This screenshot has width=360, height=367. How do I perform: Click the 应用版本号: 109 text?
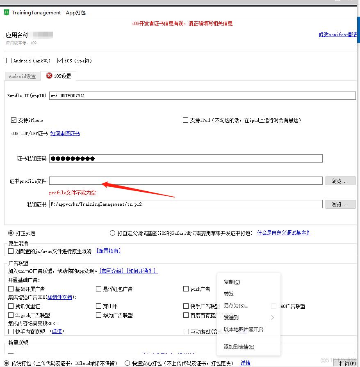[x=21, y=43]
